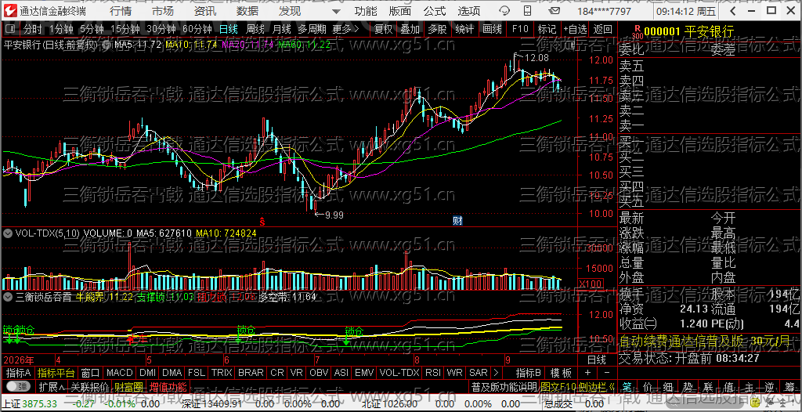This screenshot has height=412, width=802.
Task: Open the 发现 menu
Action: pyautogui.click(x=290, y=11)
